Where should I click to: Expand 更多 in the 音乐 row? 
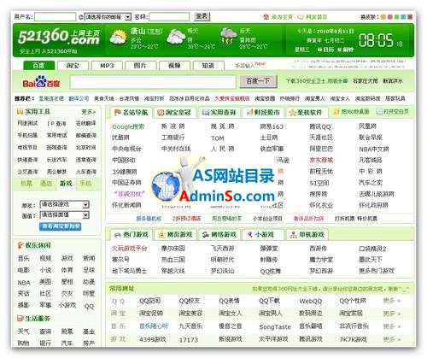(392, 326)
